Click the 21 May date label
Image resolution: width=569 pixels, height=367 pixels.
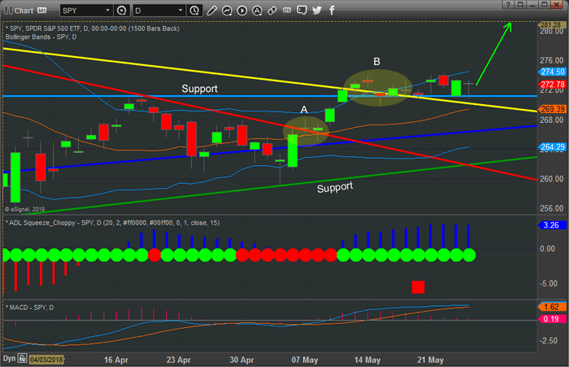(x=430, y=360)
